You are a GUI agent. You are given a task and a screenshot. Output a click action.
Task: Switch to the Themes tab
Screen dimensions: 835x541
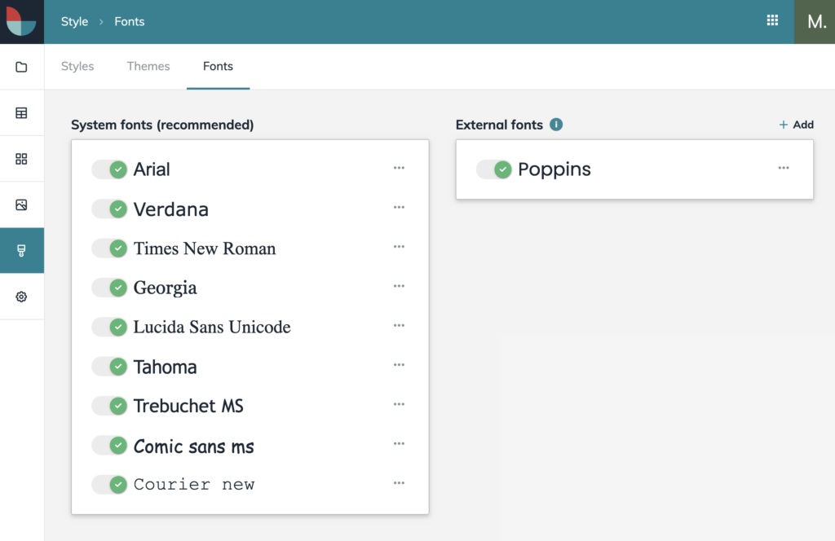[148, 67]
